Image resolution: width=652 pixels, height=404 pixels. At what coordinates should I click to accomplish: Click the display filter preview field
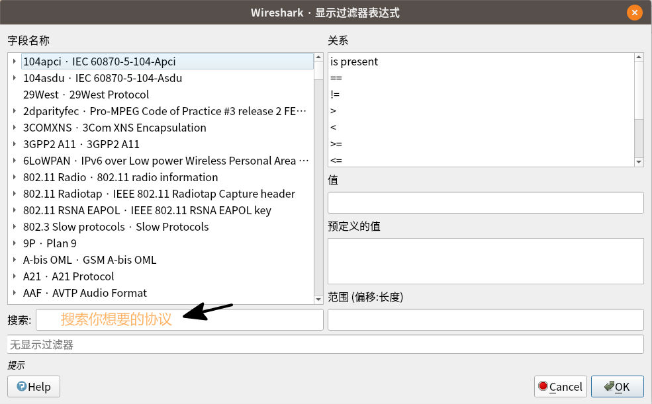(x=326, y=344)
